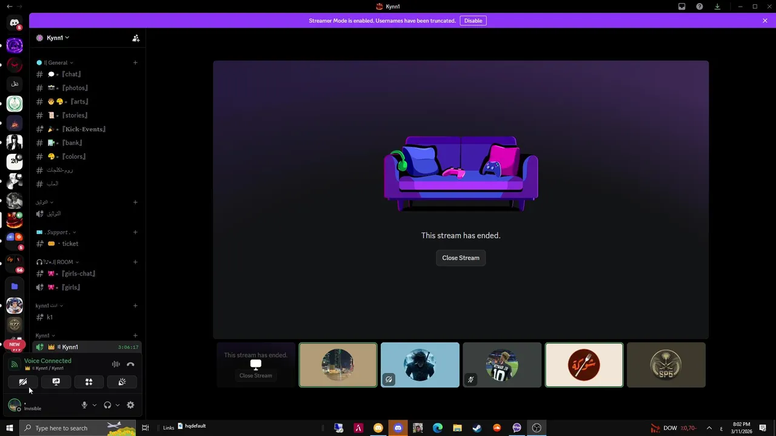Open the 『stories』 channel

coord(87,115)
